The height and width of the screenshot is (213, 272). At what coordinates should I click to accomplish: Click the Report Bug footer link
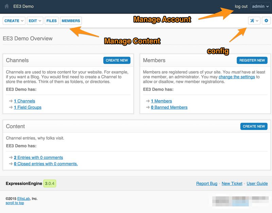pos(207,183)
